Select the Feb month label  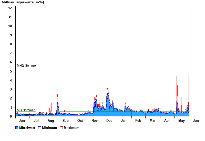(138, 121)
